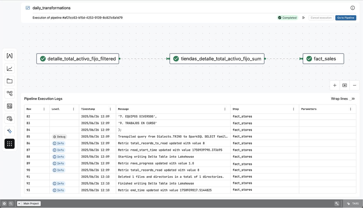Open search magnifier in bottom-left bar

[x=11, y=204]
